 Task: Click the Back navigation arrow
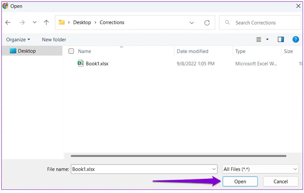coord(8,23)
